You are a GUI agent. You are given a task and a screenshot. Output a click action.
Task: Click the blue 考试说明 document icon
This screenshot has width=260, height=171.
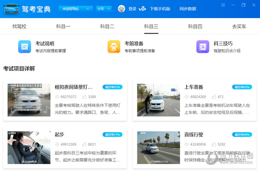tap(25, 47)
